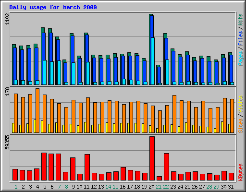
Task: Click day label 13 on the x-axis
Action: (101, 187)
